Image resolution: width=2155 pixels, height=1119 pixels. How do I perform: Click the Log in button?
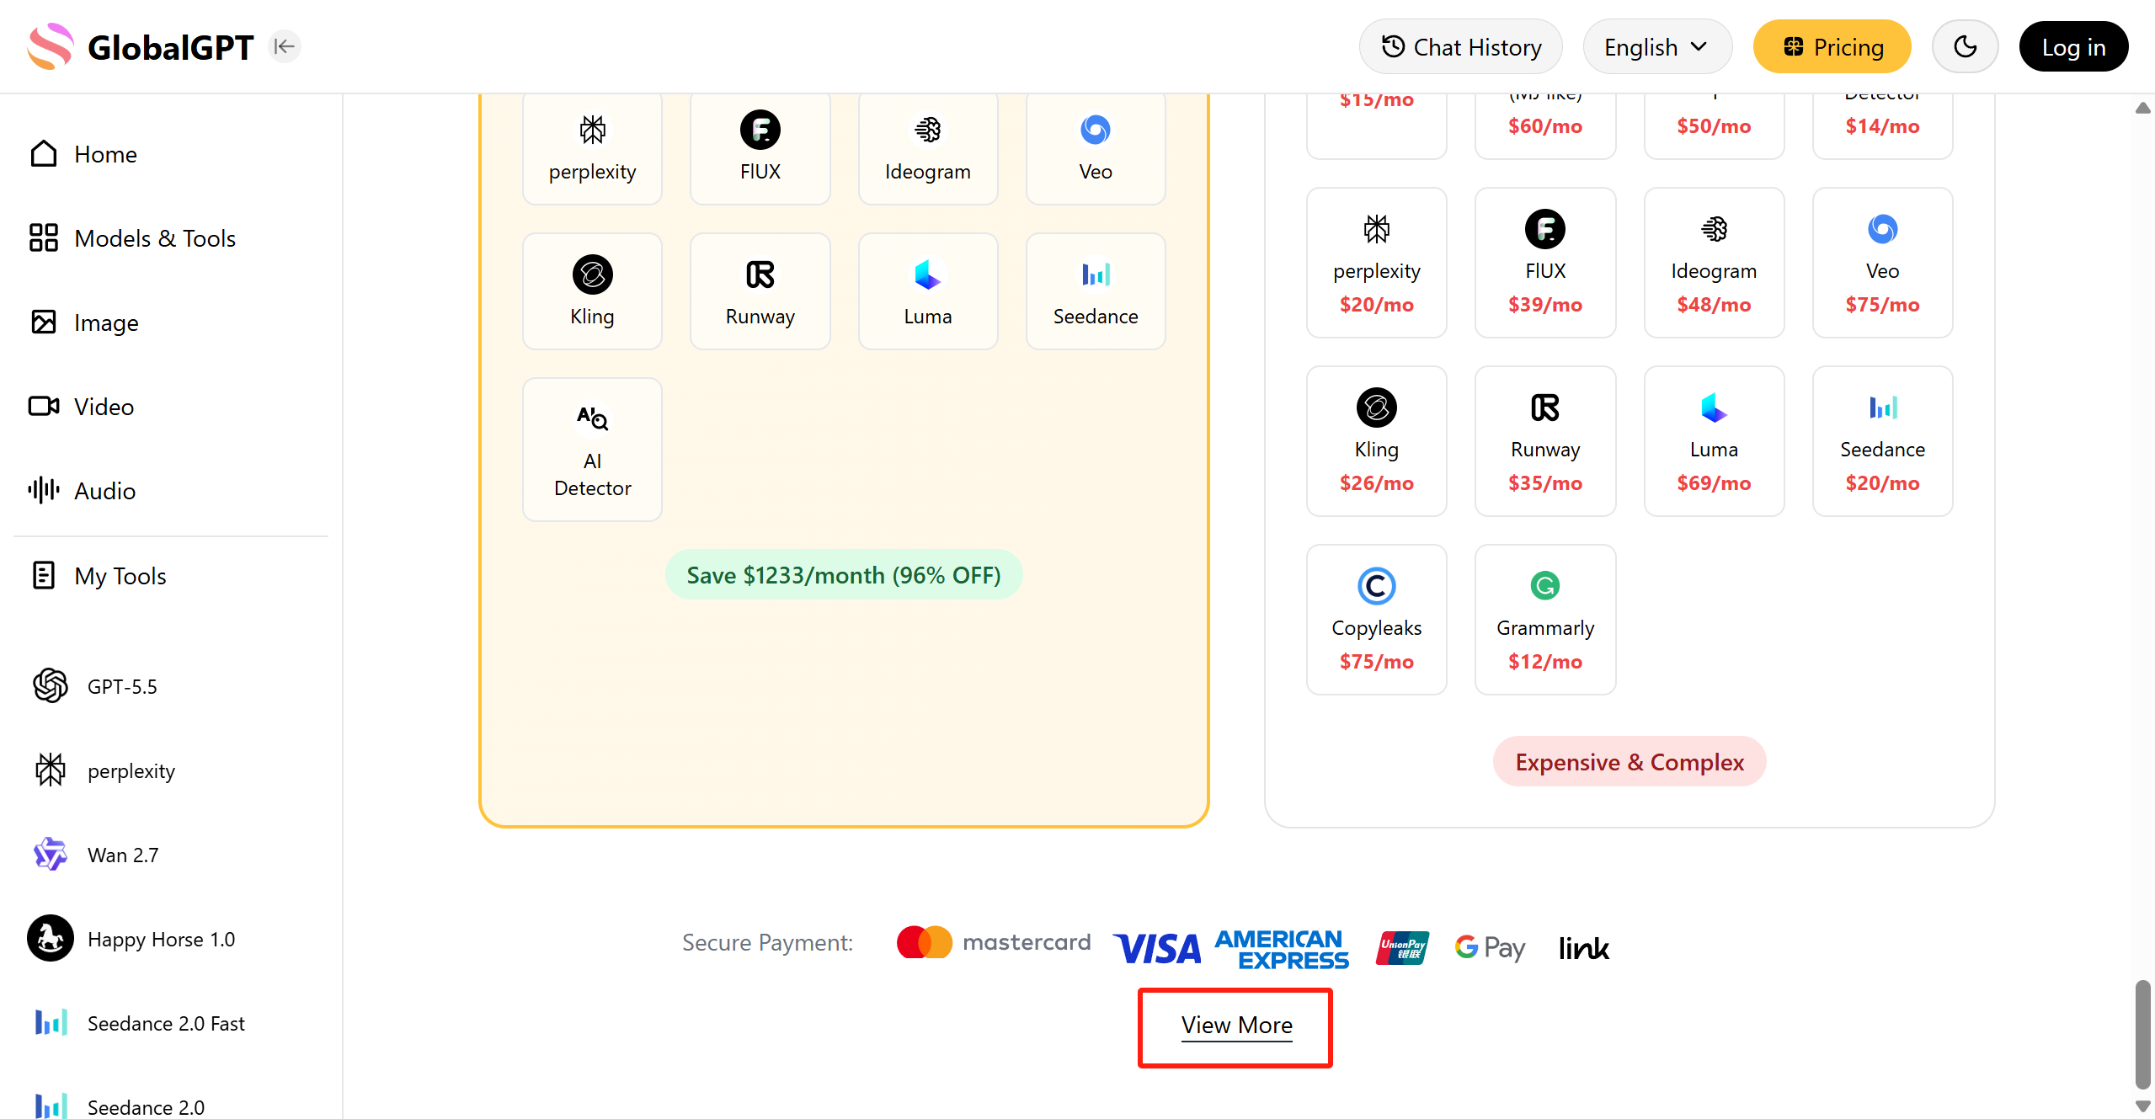(x=2073, y=46)
